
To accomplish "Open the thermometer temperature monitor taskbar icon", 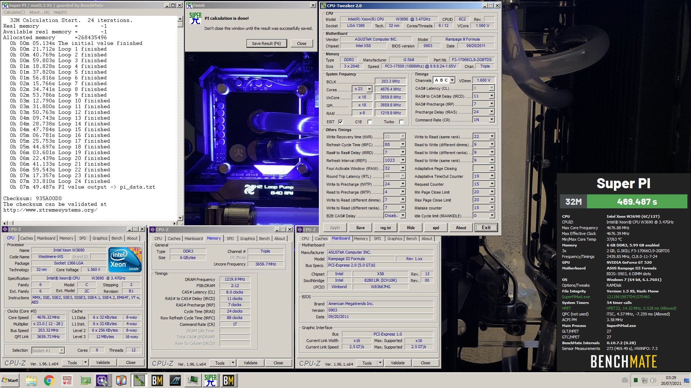I will (x=121, y=380).
